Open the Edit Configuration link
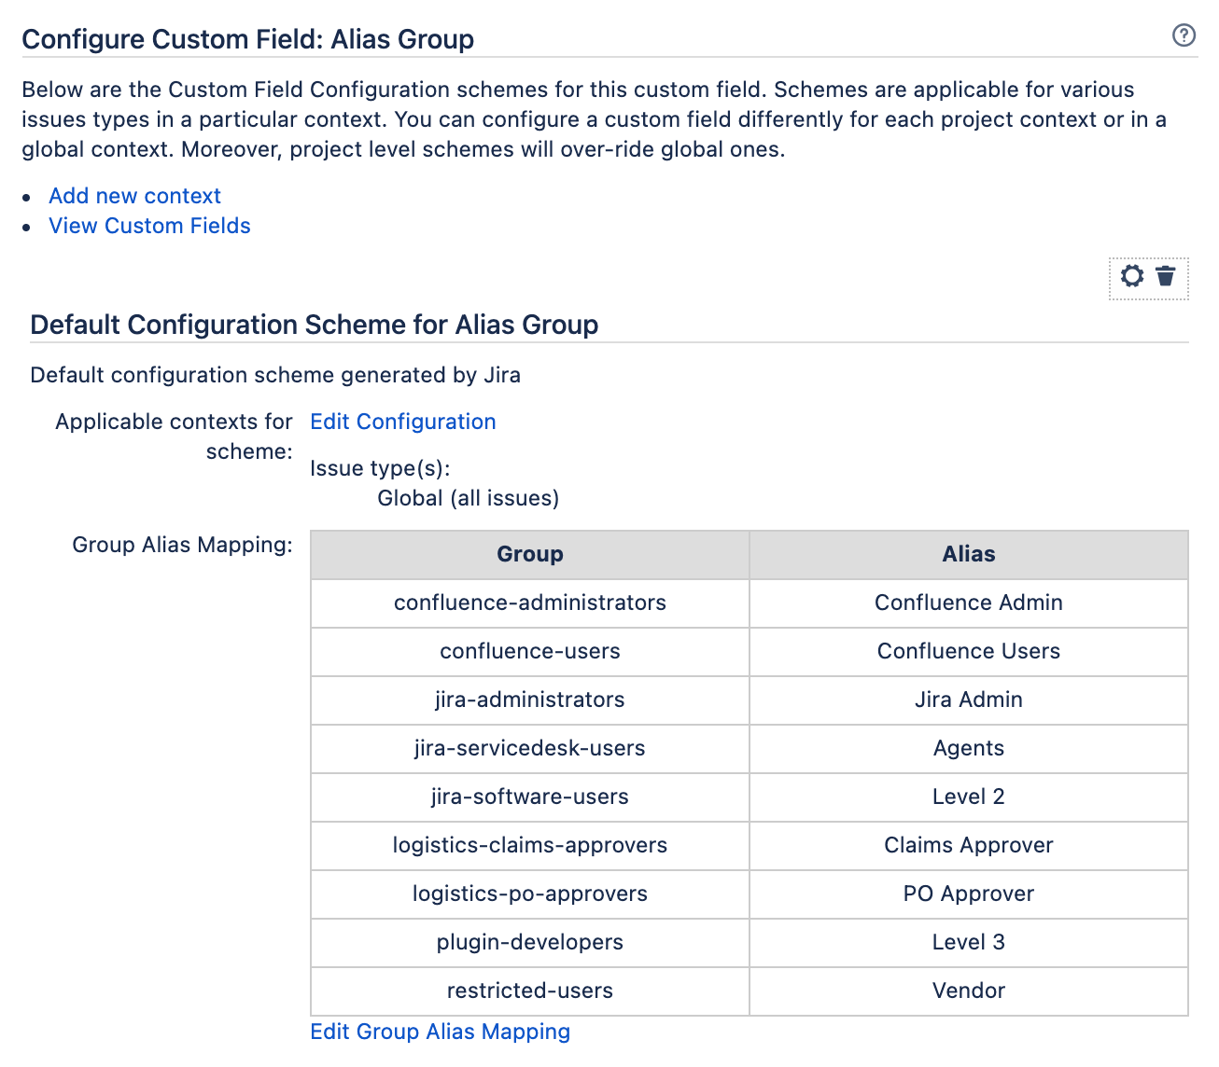 coord(402,422)
